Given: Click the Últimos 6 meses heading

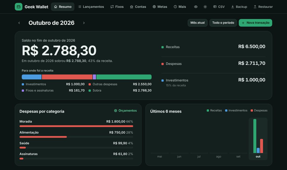Looking at the screenshot, I should (x=166, y=111).
